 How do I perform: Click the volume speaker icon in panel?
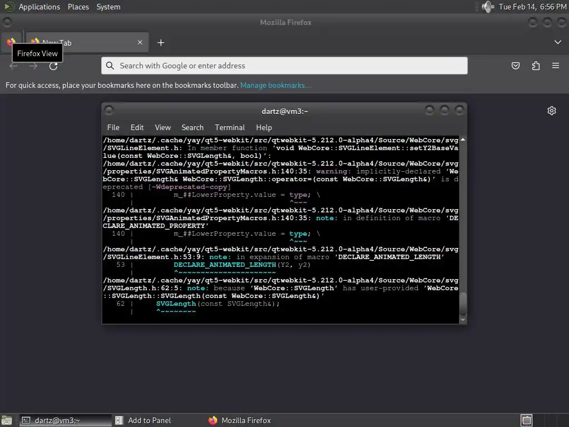click(x=488, y=7)
